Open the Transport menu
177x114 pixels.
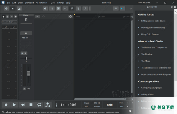(29, 3)
